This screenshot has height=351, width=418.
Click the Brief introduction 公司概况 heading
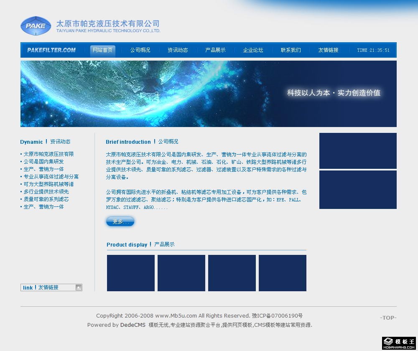pos(142,142)
